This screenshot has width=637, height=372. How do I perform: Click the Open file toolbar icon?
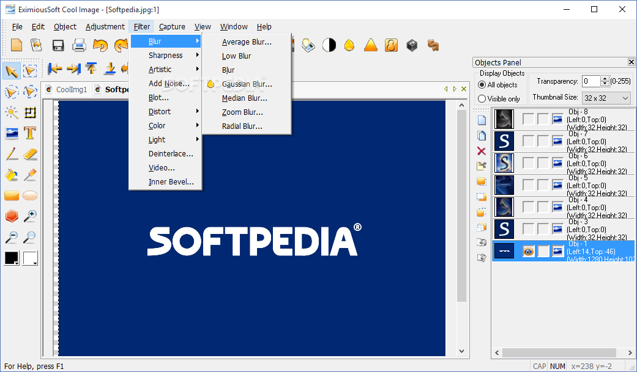point(37,45)
